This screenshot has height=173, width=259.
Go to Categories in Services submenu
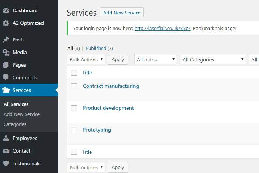15,124
